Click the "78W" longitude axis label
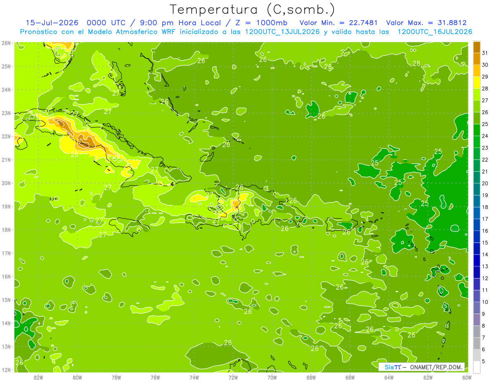Screen dimensions: 496x383 (116, 377)
